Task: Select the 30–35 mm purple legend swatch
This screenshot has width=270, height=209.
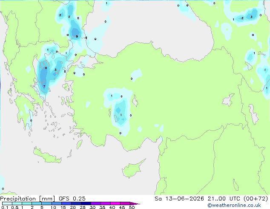Action: click(95, 203)
